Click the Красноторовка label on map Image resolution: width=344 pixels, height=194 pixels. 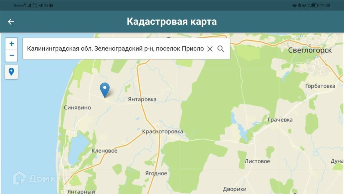[x=162, y=131]
